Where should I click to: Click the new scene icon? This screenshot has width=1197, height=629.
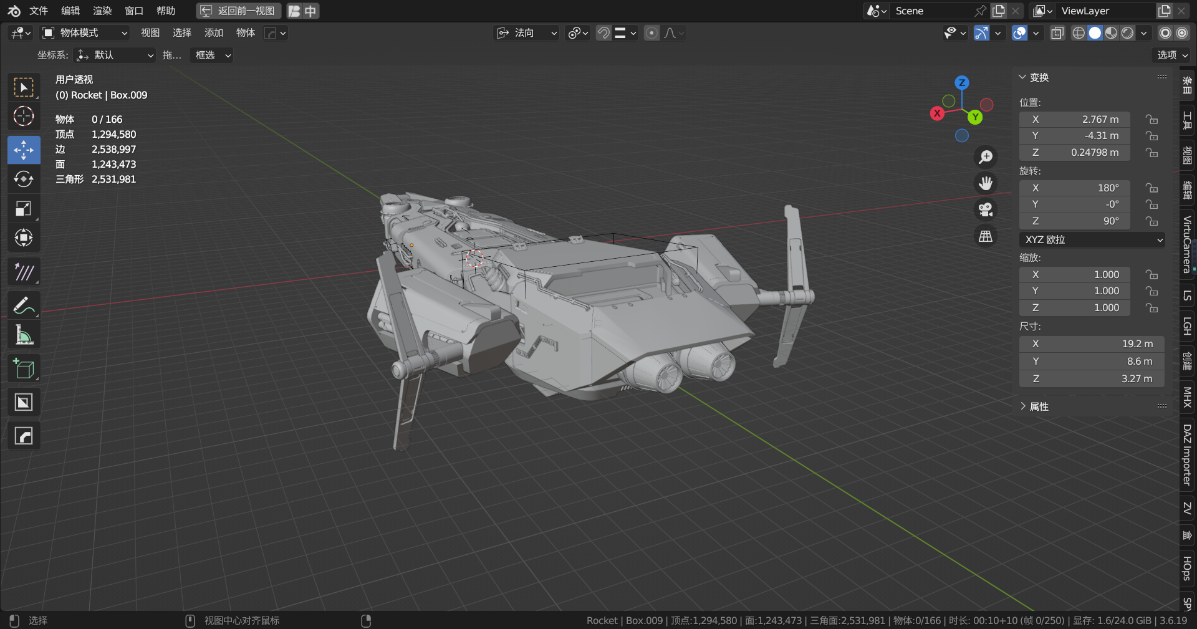click(x=999, y=11)
